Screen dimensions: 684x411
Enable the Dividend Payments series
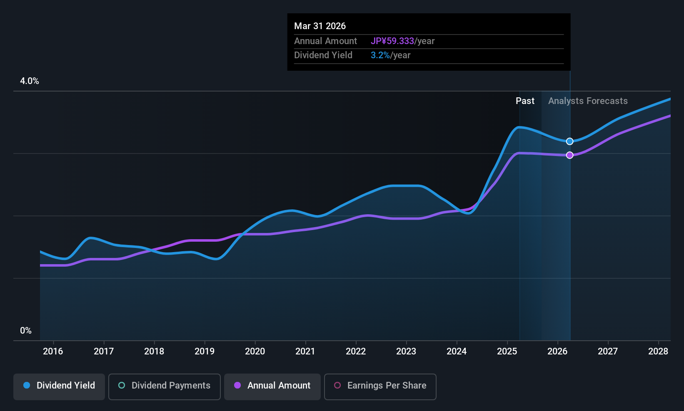[165, 386]
